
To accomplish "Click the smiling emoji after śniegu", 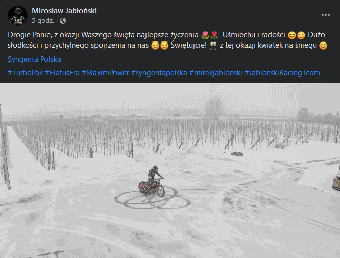I will [323, 46].
